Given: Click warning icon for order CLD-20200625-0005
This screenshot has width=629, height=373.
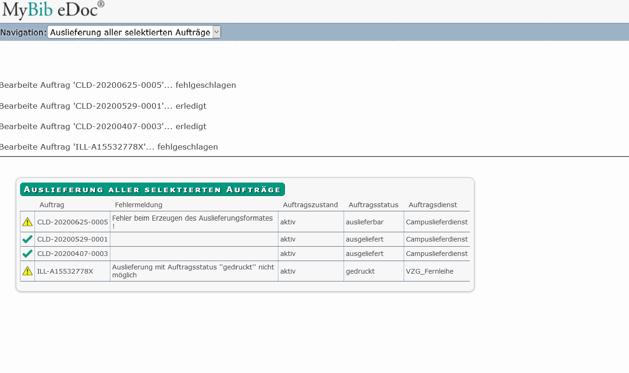Looking at the screenshot, I should pos(27,222).
